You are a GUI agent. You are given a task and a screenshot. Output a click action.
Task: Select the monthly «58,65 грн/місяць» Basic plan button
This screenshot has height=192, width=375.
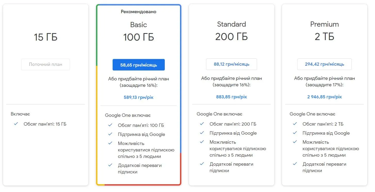[138, 65]
